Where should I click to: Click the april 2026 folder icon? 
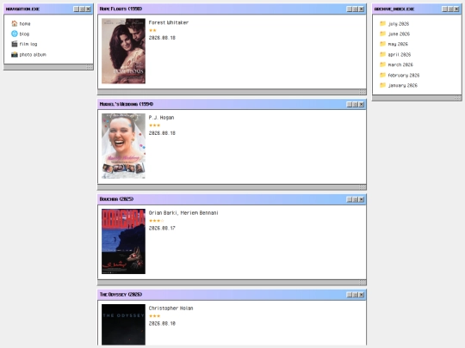tap(382, 54)
